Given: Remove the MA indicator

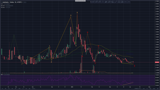Looking at the screenshot, I should (12, 5).
